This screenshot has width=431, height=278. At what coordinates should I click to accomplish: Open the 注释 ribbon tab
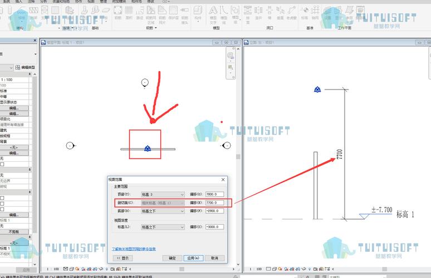click(31, 1)
